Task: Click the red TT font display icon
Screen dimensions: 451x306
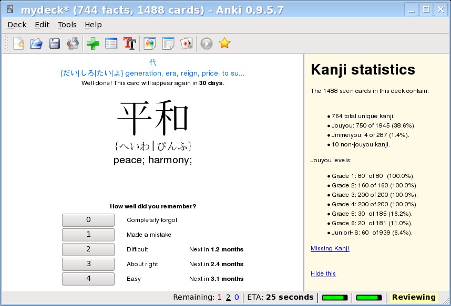Action: 129,44
